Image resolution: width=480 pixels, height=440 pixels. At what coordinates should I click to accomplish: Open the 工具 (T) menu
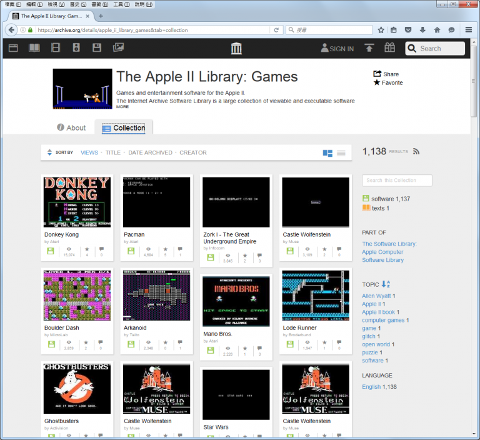click(121, 4)
